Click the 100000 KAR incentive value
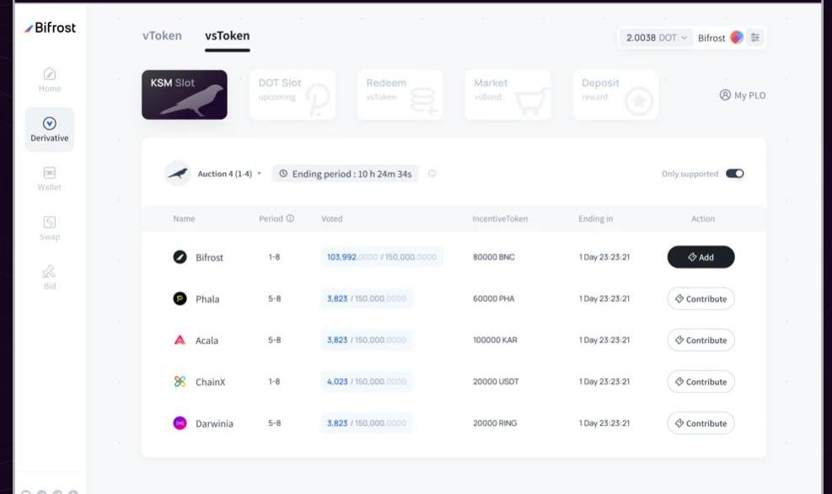Viewport: 832px width, 494px height. click(x=495, y=340)
